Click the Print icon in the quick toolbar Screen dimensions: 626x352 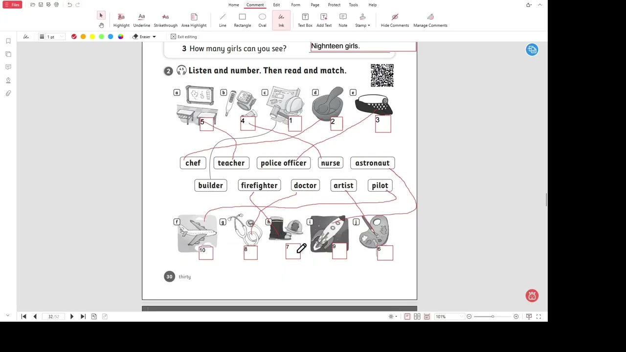click(56, 5)
